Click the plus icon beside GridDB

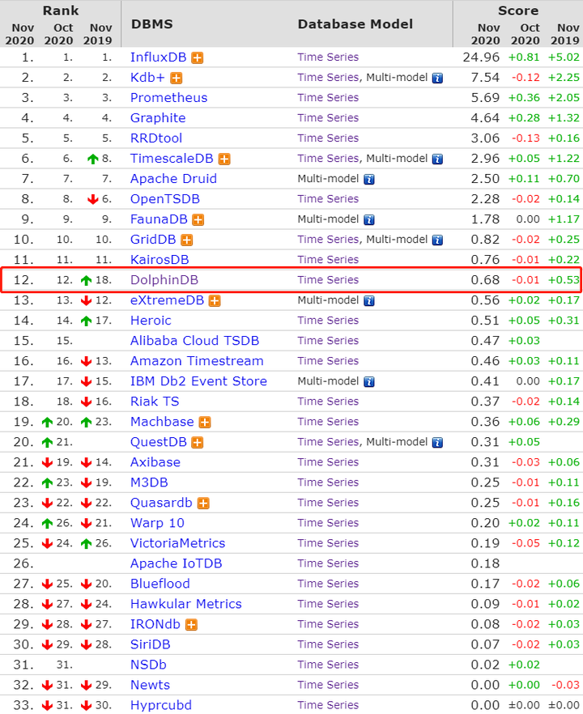pos(187,240)
